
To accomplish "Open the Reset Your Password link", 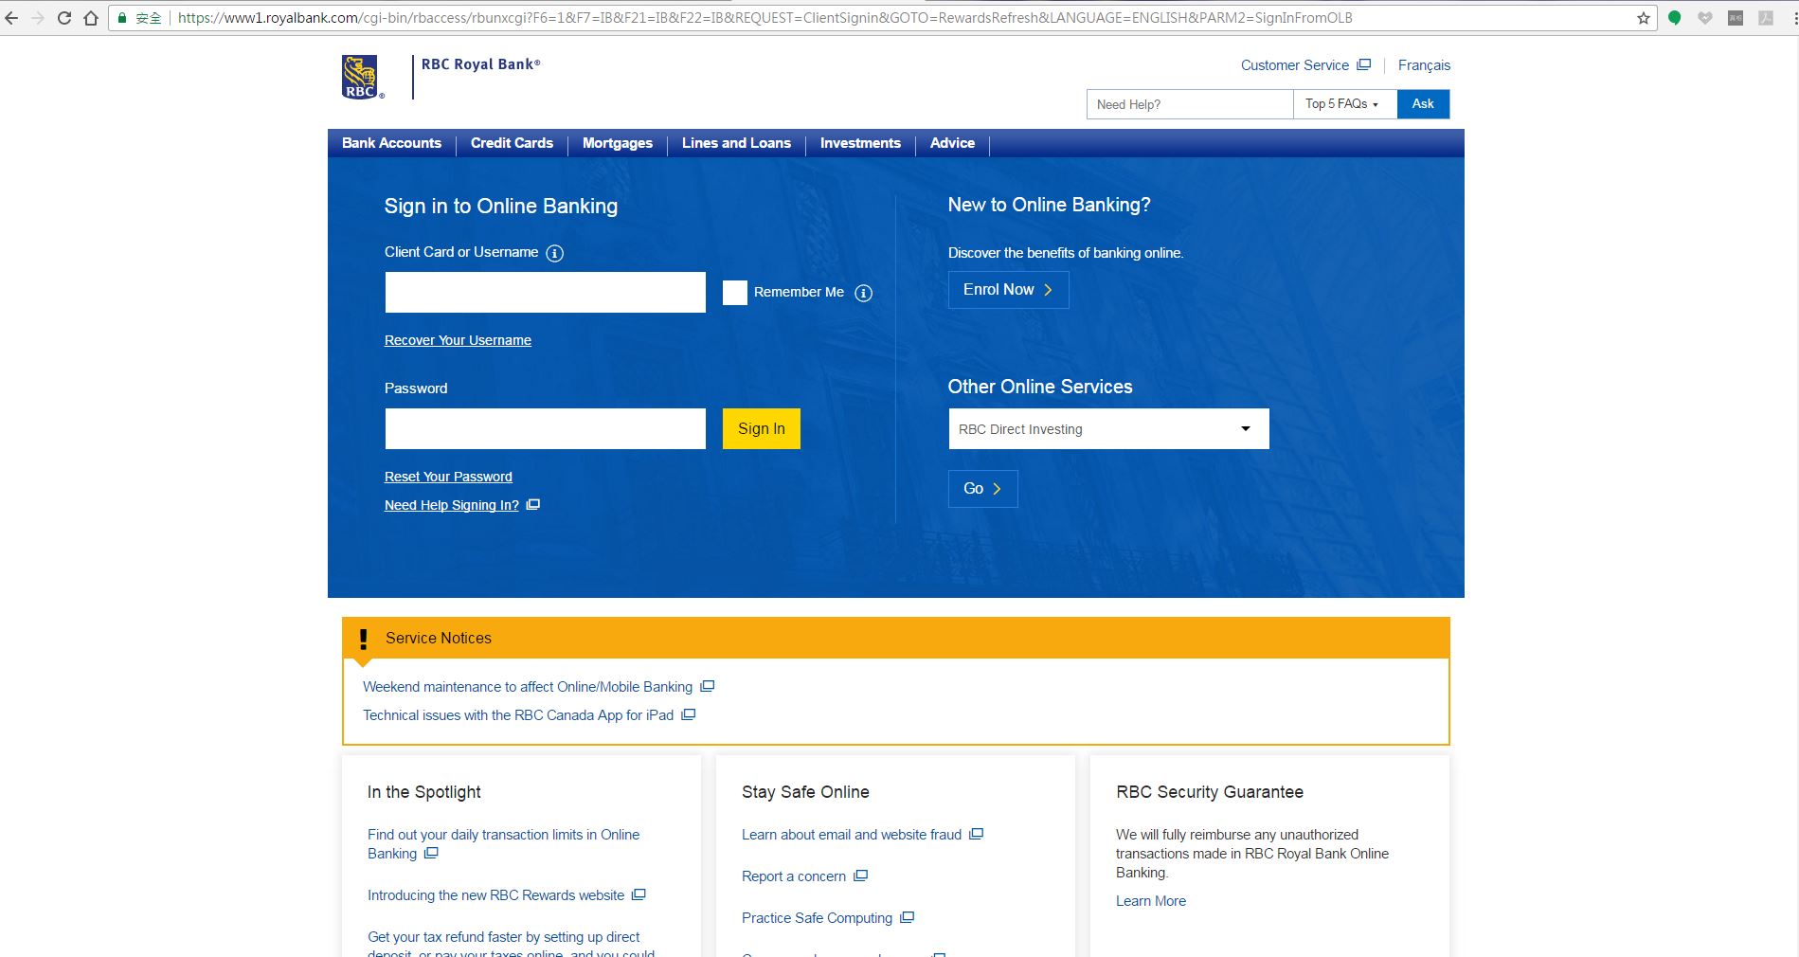I will point(448,477).
